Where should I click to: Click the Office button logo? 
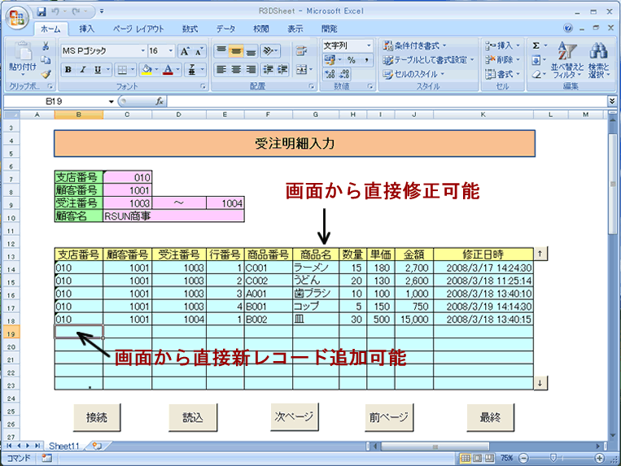tap(15, 16)
